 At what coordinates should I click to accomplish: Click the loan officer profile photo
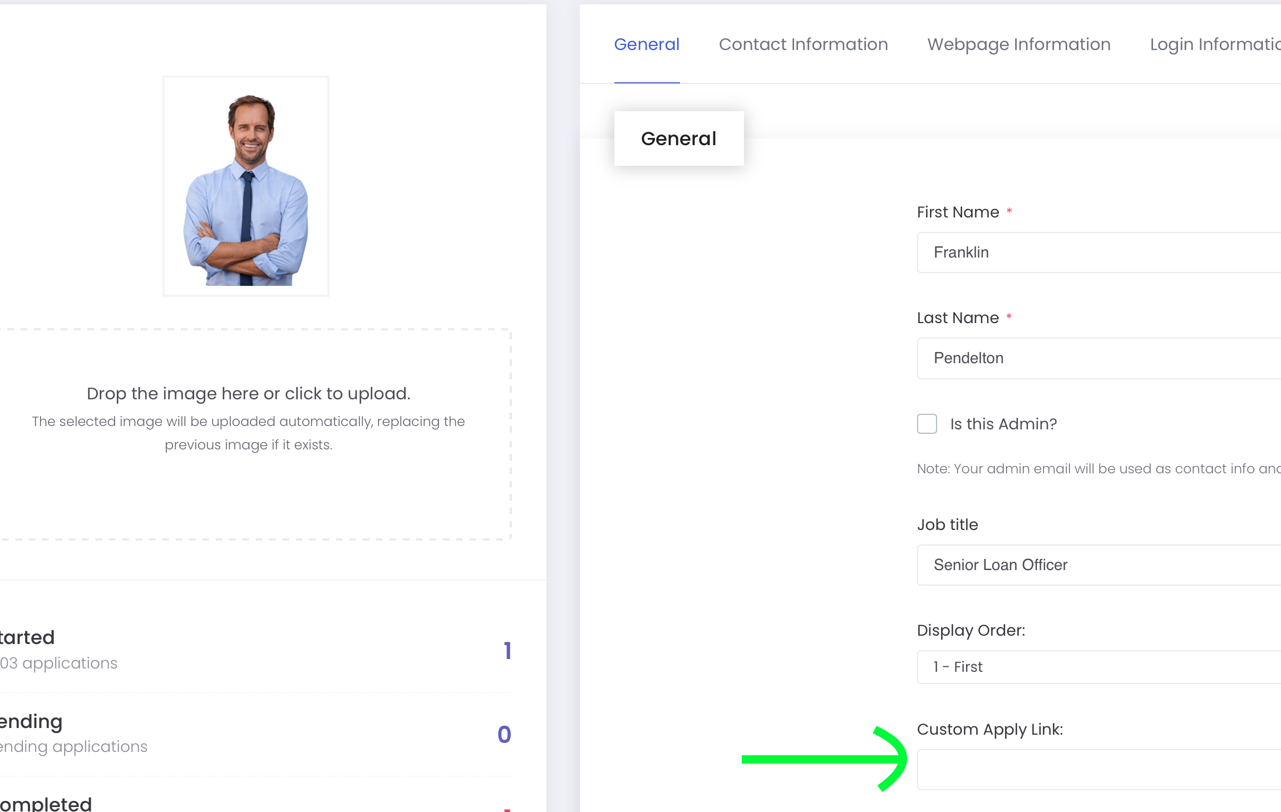click(x=246, y=186)
